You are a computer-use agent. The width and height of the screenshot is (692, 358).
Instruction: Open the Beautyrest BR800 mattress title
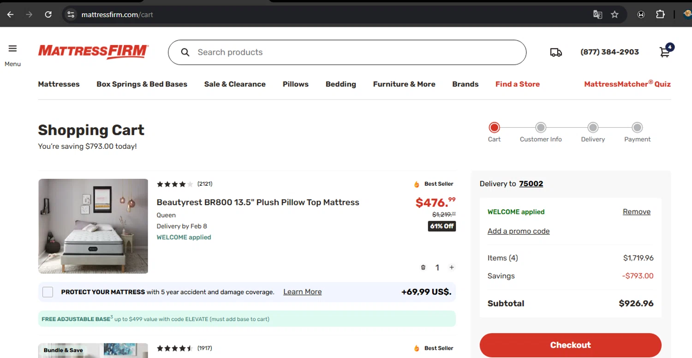coord(258,202)
